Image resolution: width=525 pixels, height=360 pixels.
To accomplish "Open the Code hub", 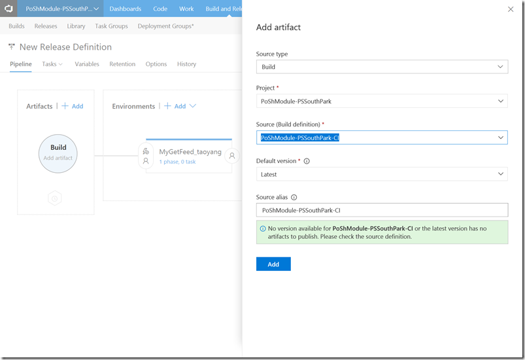I will 160,9.
